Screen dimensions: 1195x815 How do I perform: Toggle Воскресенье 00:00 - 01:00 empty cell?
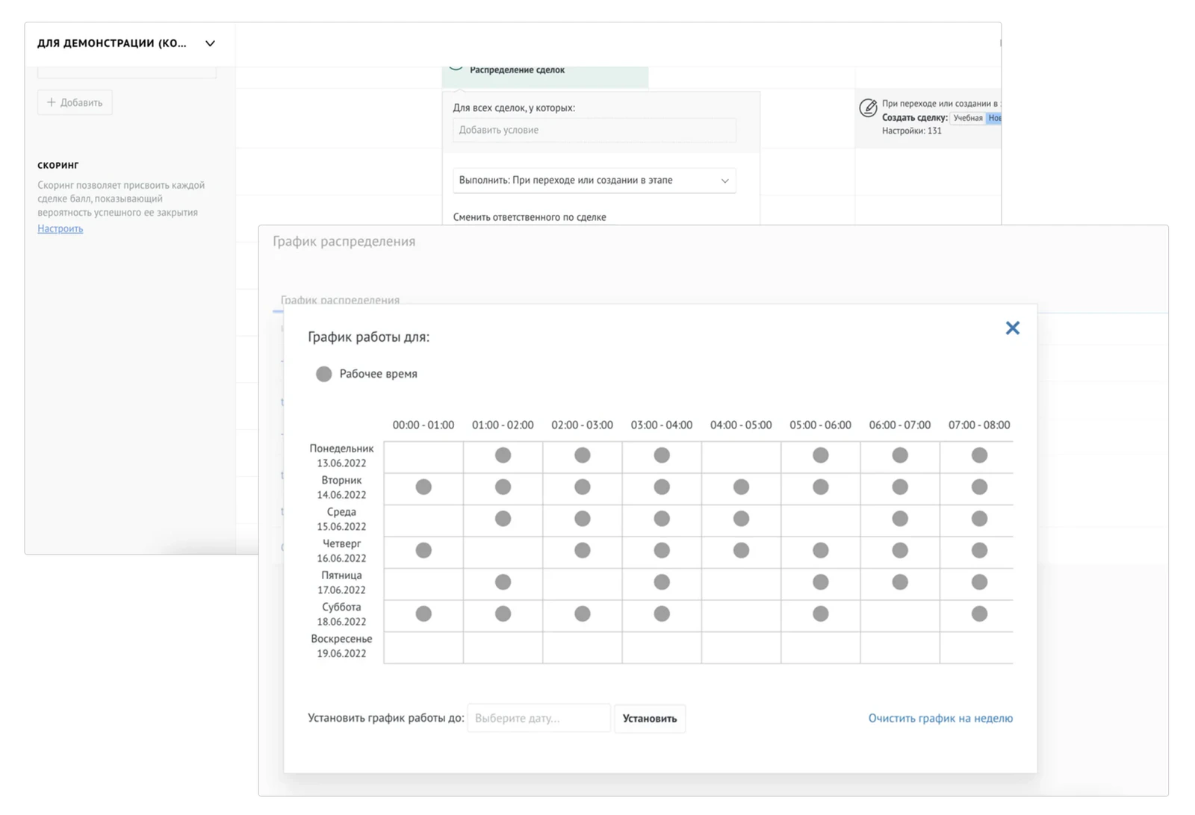423,647
